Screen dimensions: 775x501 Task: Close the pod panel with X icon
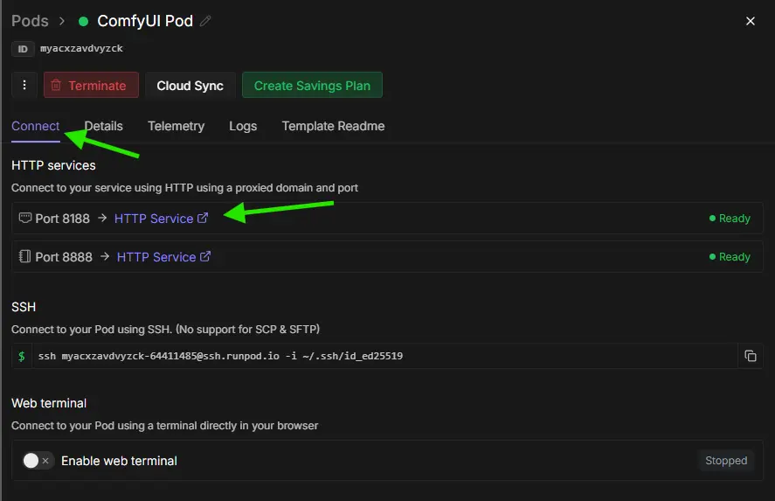pyautogui.click(x=750, y=21)
